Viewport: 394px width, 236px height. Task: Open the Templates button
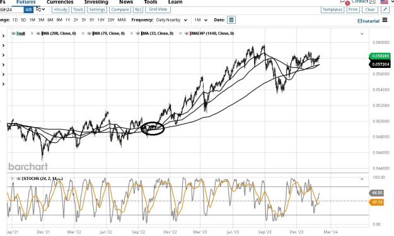[x=332, y=9]
